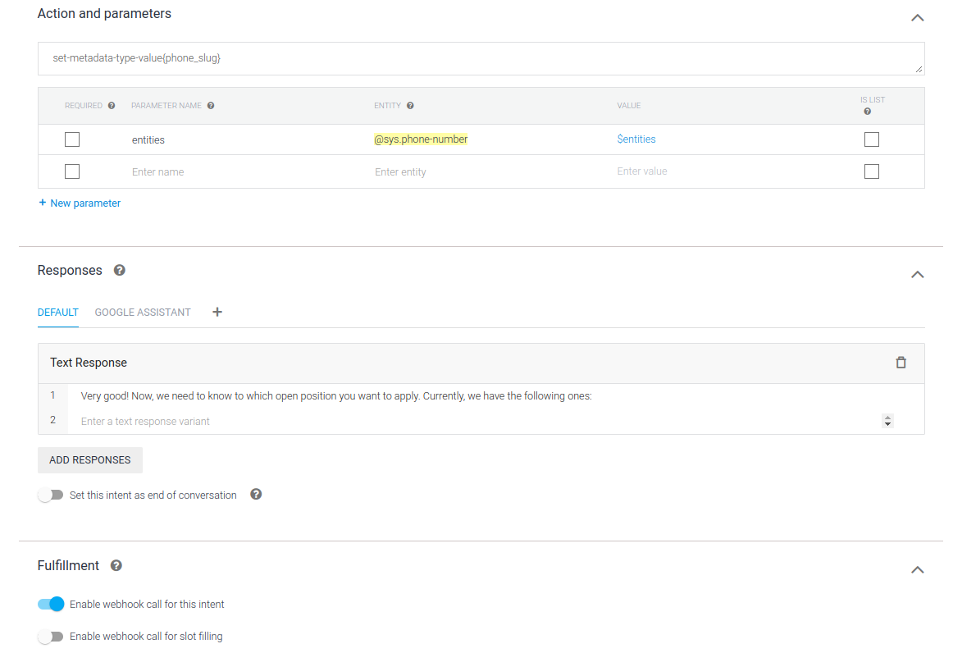This screenshot has width=953, height=653.
Task: Click the help icon beside Fulfillment heading
Action: pyautogui.click(x=116, y=566)
